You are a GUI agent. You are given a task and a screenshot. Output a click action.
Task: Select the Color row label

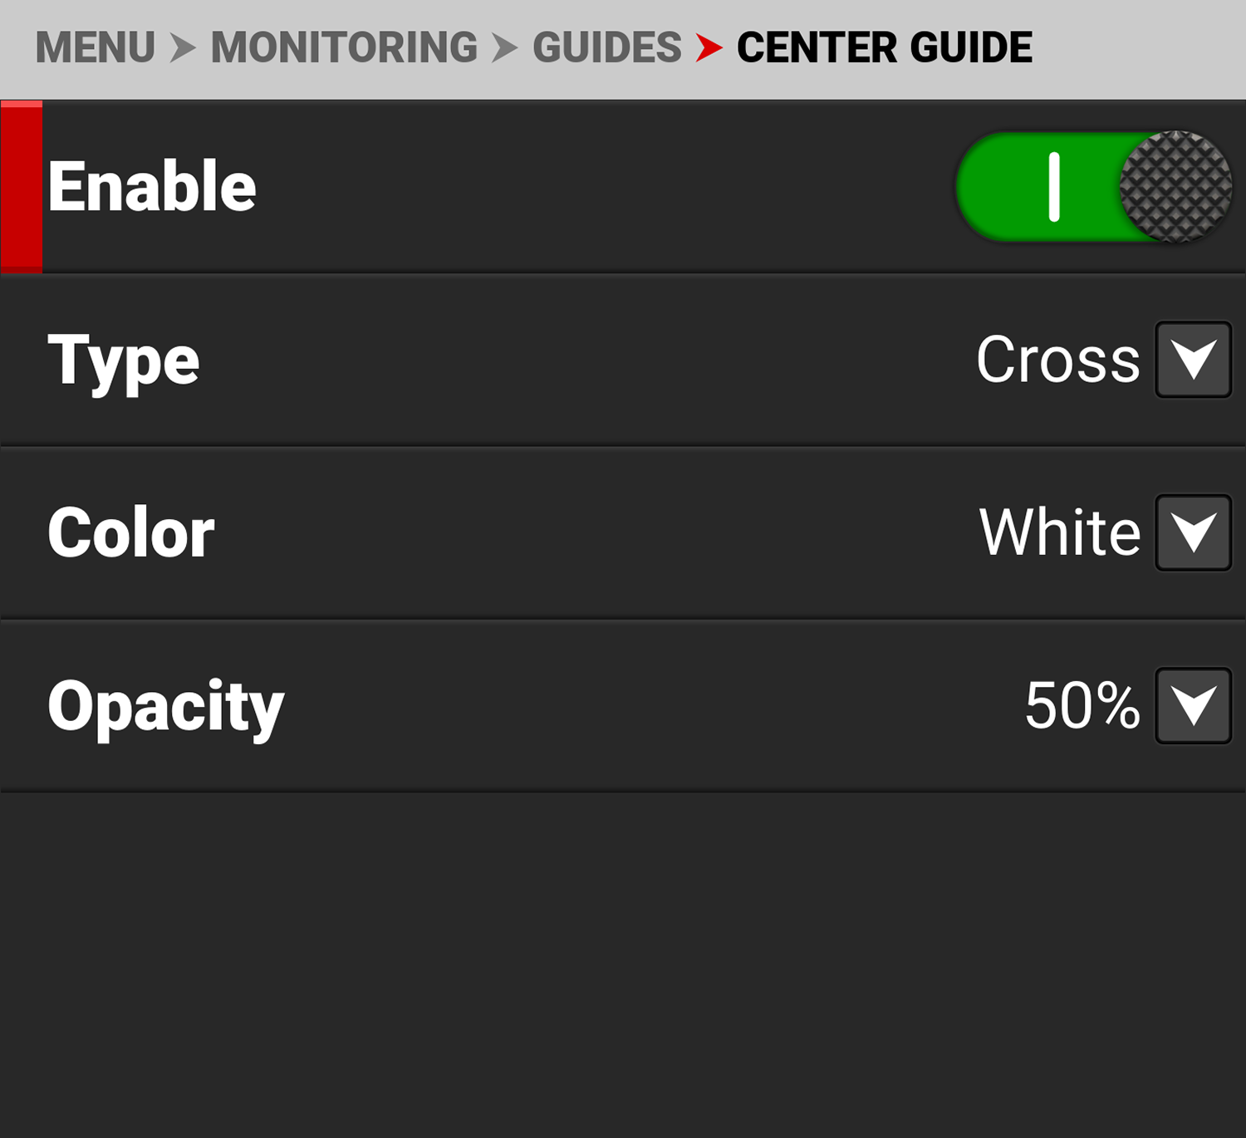click(x=131, y=532)
